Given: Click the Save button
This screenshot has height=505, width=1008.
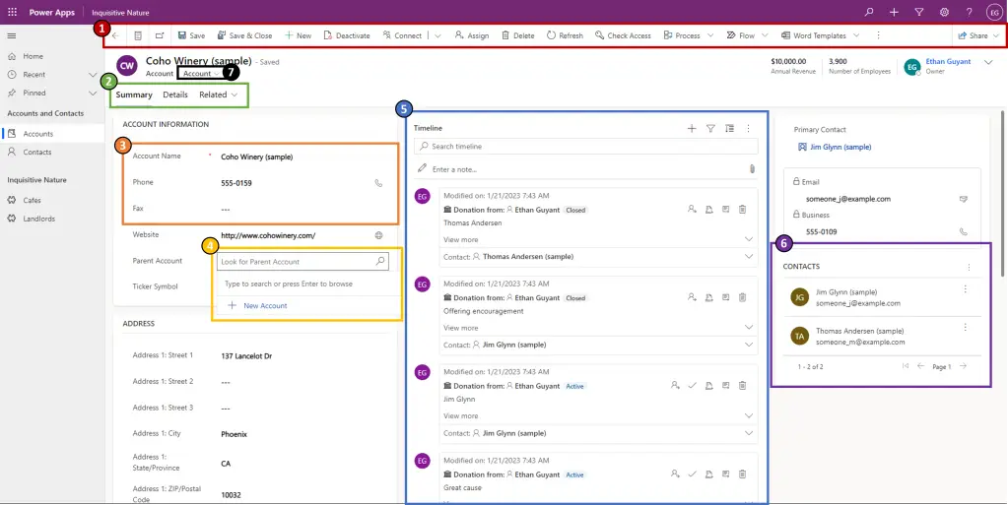Looking at the screenshot, I should click(191, 36).
